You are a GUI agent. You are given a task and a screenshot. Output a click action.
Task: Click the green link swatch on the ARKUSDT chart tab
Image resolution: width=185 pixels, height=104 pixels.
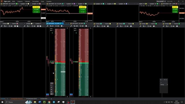pos(17,4)
